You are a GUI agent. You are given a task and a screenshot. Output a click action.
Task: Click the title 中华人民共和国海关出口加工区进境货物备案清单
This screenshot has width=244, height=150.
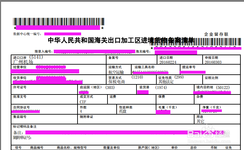(121, 40)
